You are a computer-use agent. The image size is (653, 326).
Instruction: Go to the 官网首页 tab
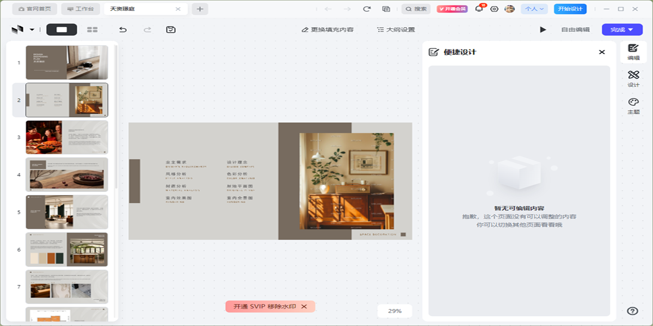[x=35, y=9]
